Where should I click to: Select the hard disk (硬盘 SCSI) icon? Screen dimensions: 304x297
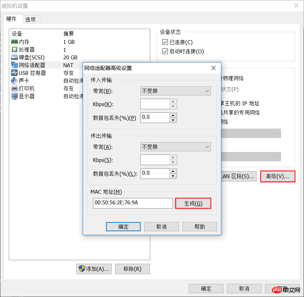[14, 57]
